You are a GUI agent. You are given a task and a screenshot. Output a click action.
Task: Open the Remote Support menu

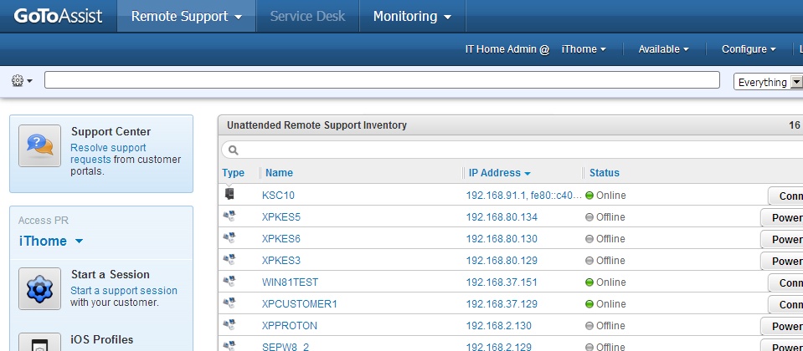pyautogui.click(x=187, y=17)
